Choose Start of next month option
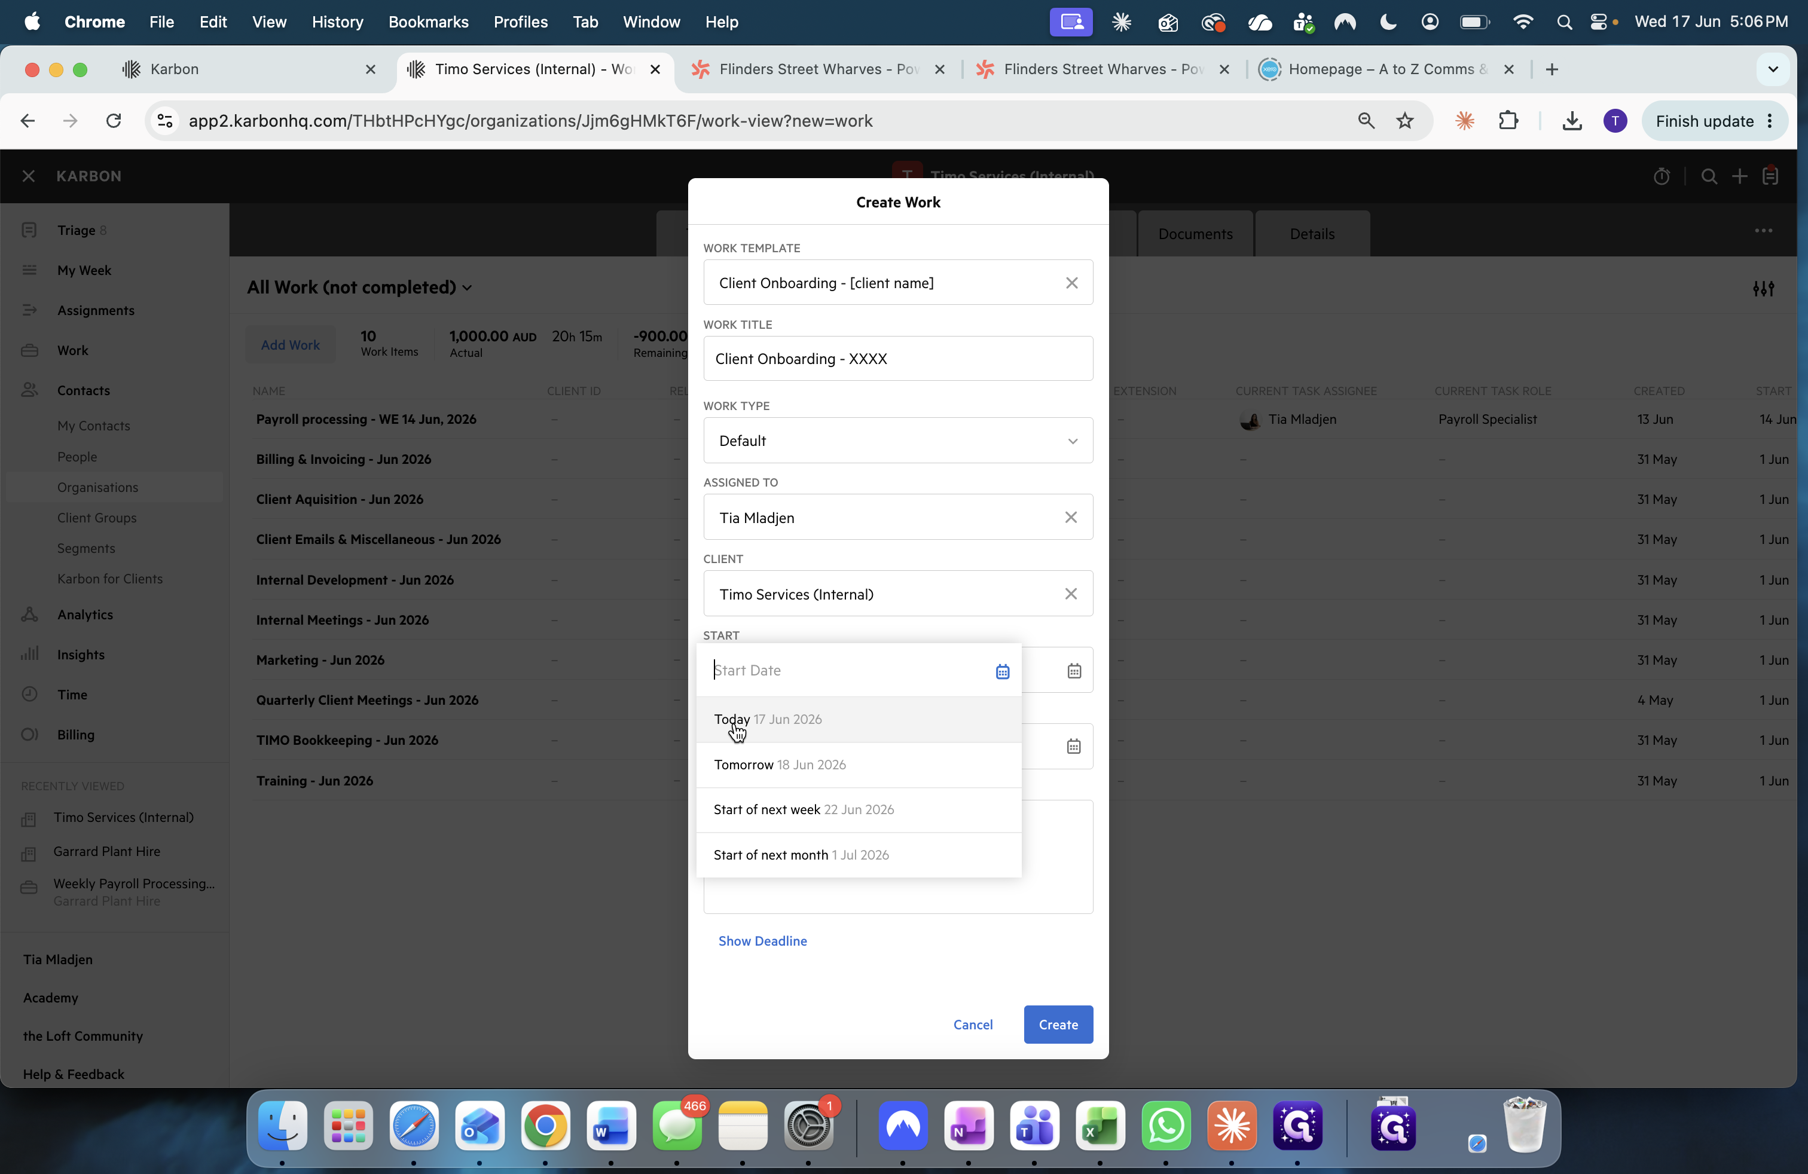 [859, 855]
